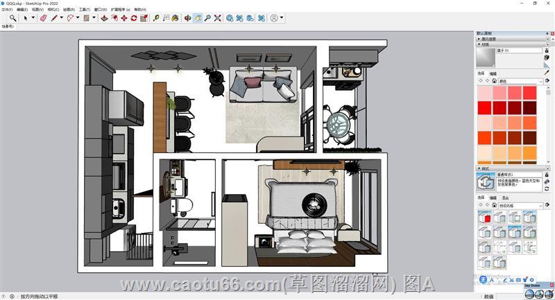Choose the Zoom magnifier tool
The width and height of the screenshot is (555, 300).
tap(207, 18)
